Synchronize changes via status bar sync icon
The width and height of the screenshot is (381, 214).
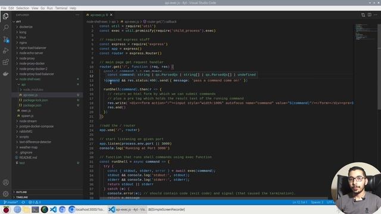[23, 202]
